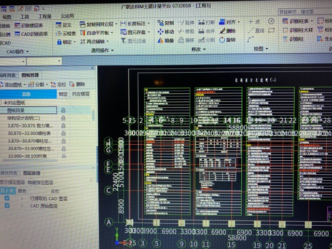
Task: Click the 修剪 trim tool
Action: 186,31
